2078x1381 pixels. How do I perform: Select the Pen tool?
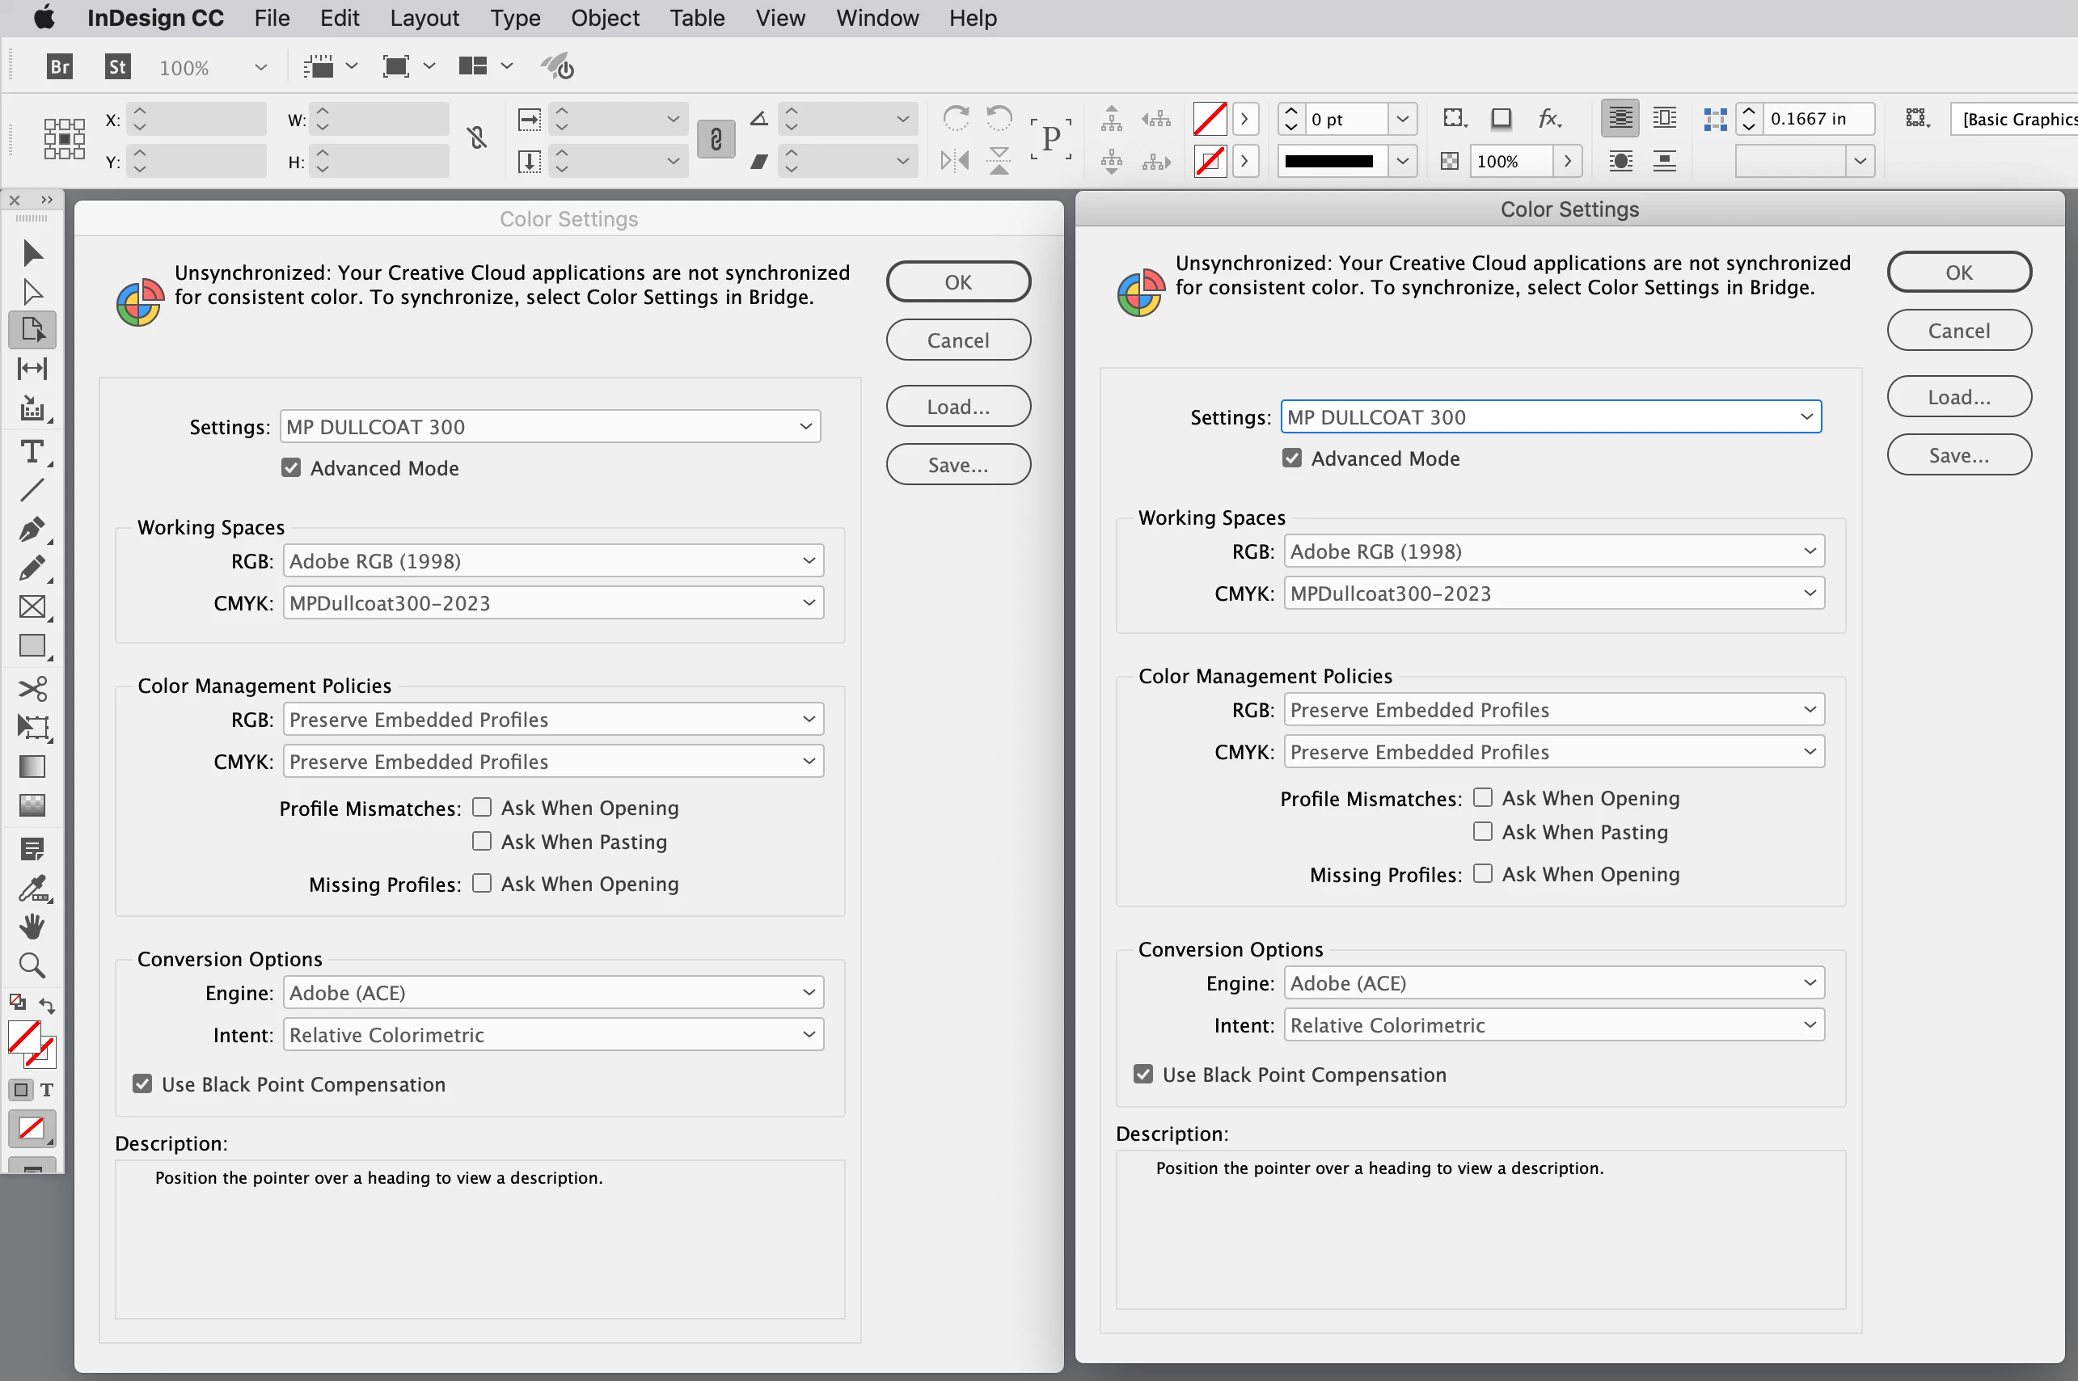[32, 529]
